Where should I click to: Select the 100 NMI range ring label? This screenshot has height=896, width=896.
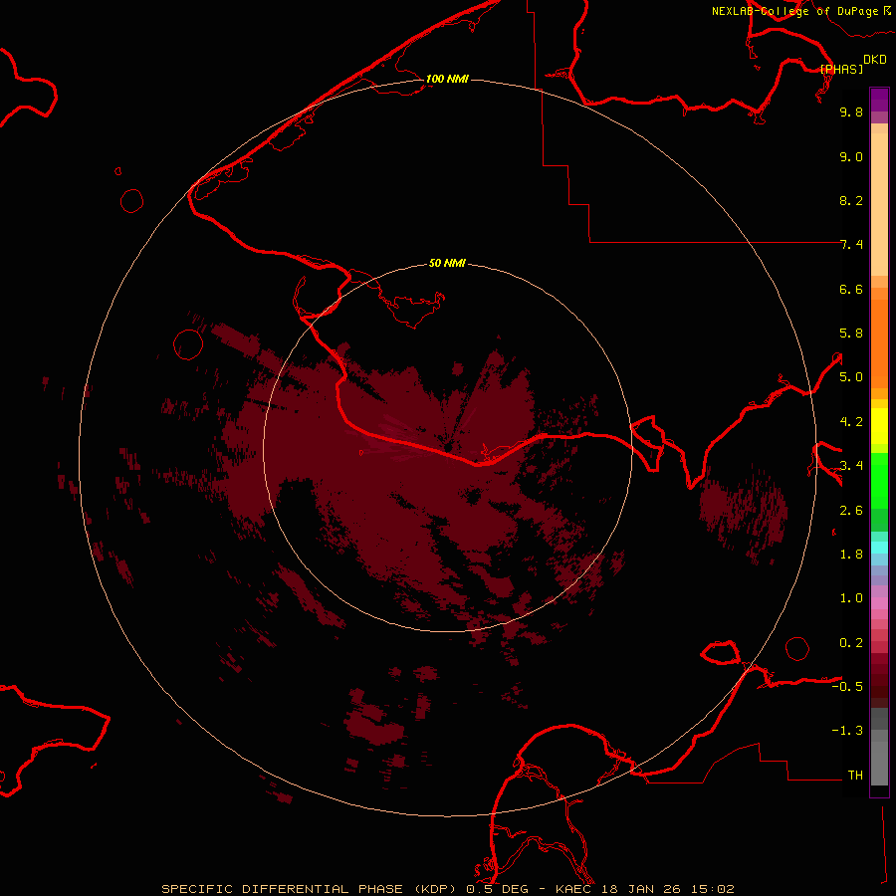pyautogui.click(x=447, y=79)
